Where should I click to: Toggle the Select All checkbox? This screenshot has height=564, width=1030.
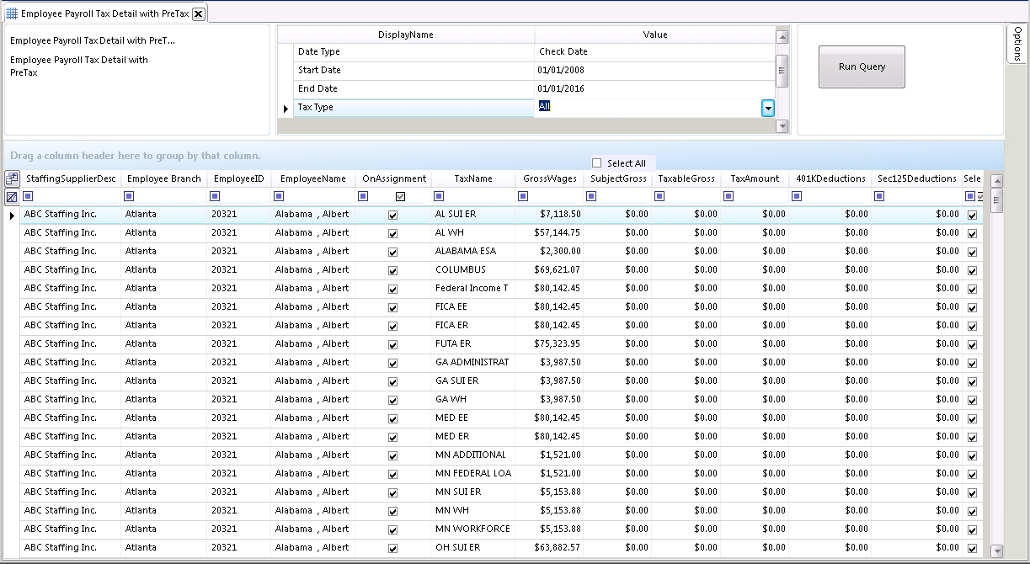click(597, 163)
